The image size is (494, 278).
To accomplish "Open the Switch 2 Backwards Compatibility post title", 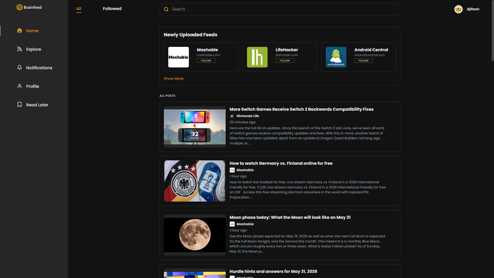I will [x=302, y=109].
